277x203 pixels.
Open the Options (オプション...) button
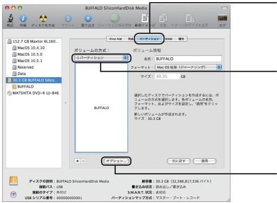pyautogui.click(x=116, y=161)
